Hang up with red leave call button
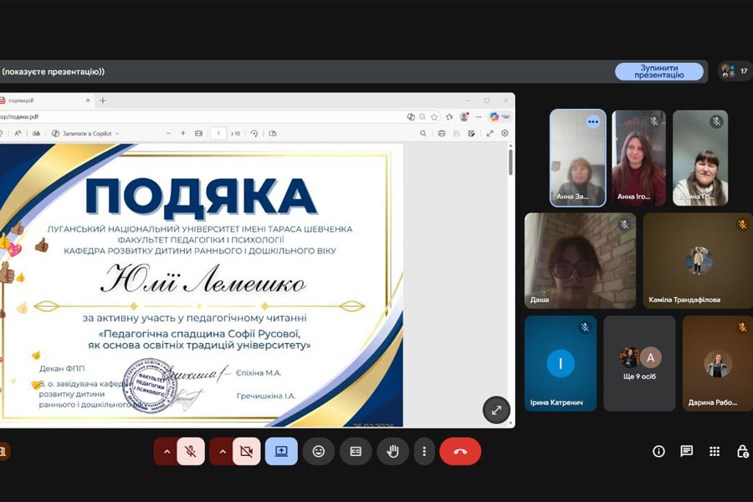Viewport: 753px width, 502px height. [460, 452]
